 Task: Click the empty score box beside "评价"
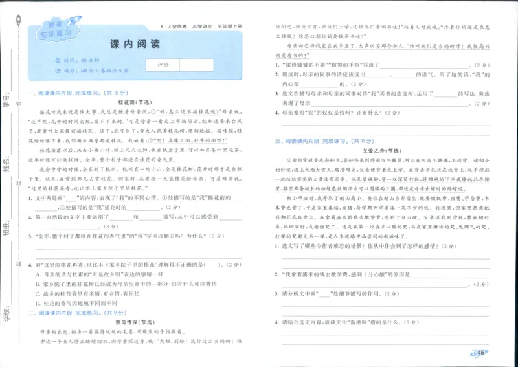click(197, 65)
